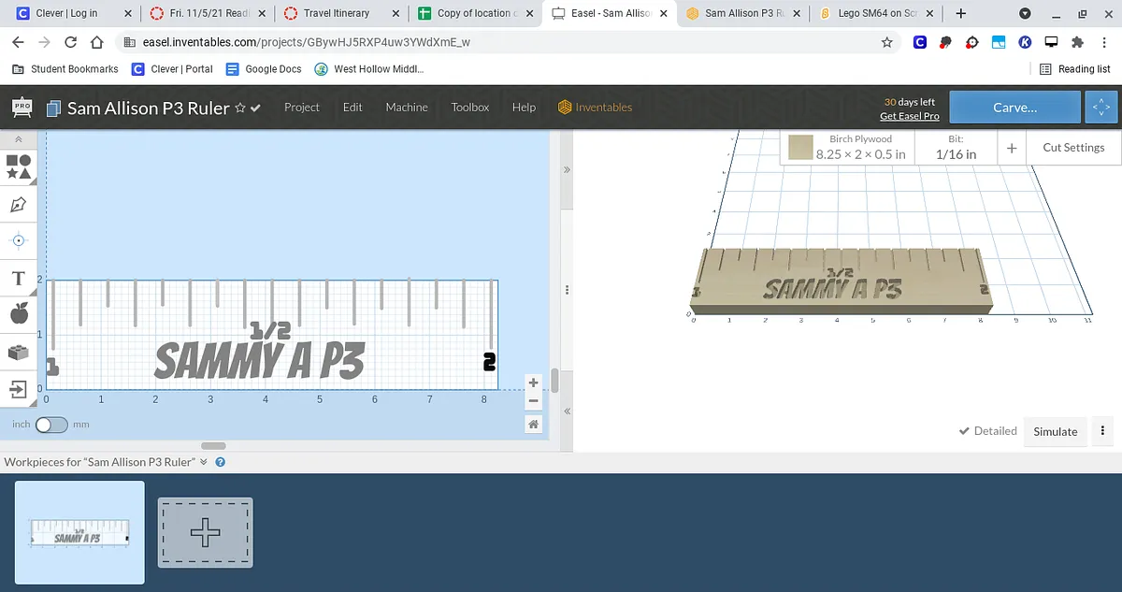The height and width of the screenshot is (592, 1122).
Task: Select the Pen drawing tool
Action: coord(19,204)
